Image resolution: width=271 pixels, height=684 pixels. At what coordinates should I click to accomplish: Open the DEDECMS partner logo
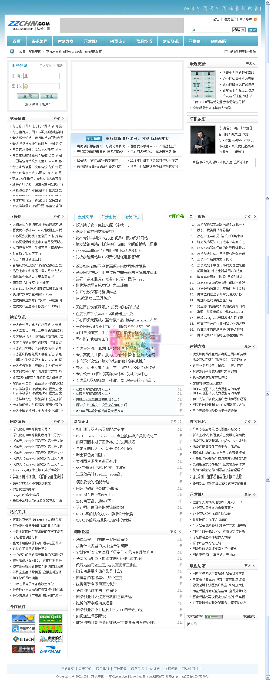click(x=51, y=618)
